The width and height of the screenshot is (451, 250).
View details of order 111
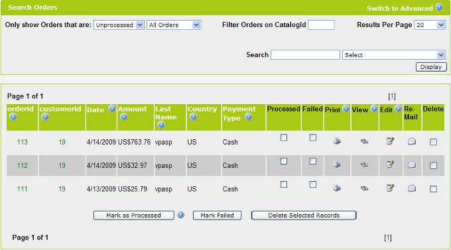[x=364, y=188]
